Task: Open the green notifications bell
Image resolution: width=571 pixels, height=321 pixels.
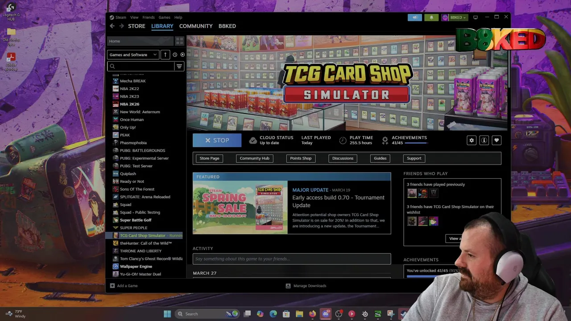Action: (x=431, y=17)
